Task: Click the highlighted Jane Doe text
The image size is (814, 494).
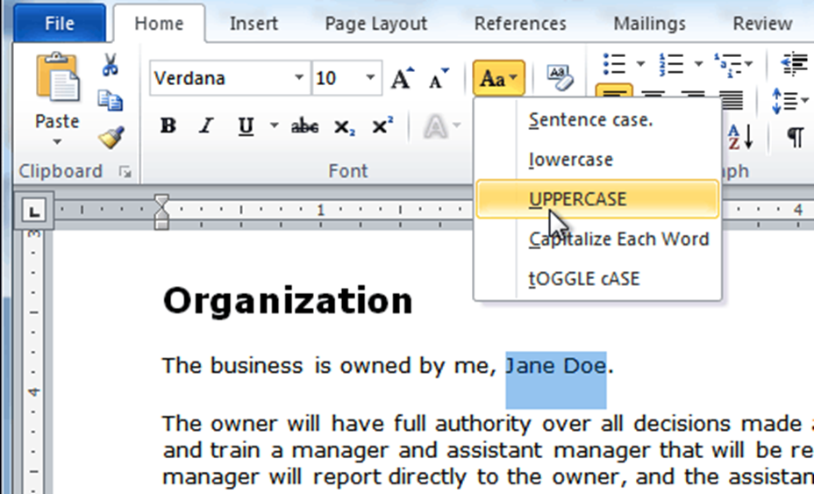Action: pyautogui.click(x=556, y=366)
